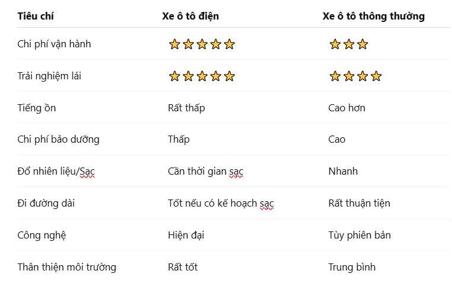The image size is (452, 293).
Task: Click fourth star in regular car 'Trải nghiệm lái'
Action: tap(376, 76)
